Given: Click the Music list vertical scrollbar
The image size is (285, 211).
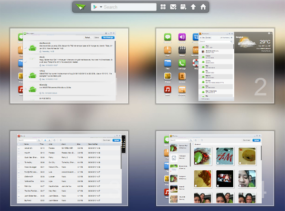Looking at the screenshot, I should tap(121, 157).
